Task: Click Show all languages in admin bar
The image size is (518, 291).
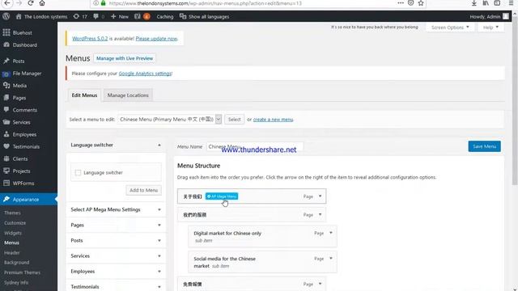Action: coord(204,16)
